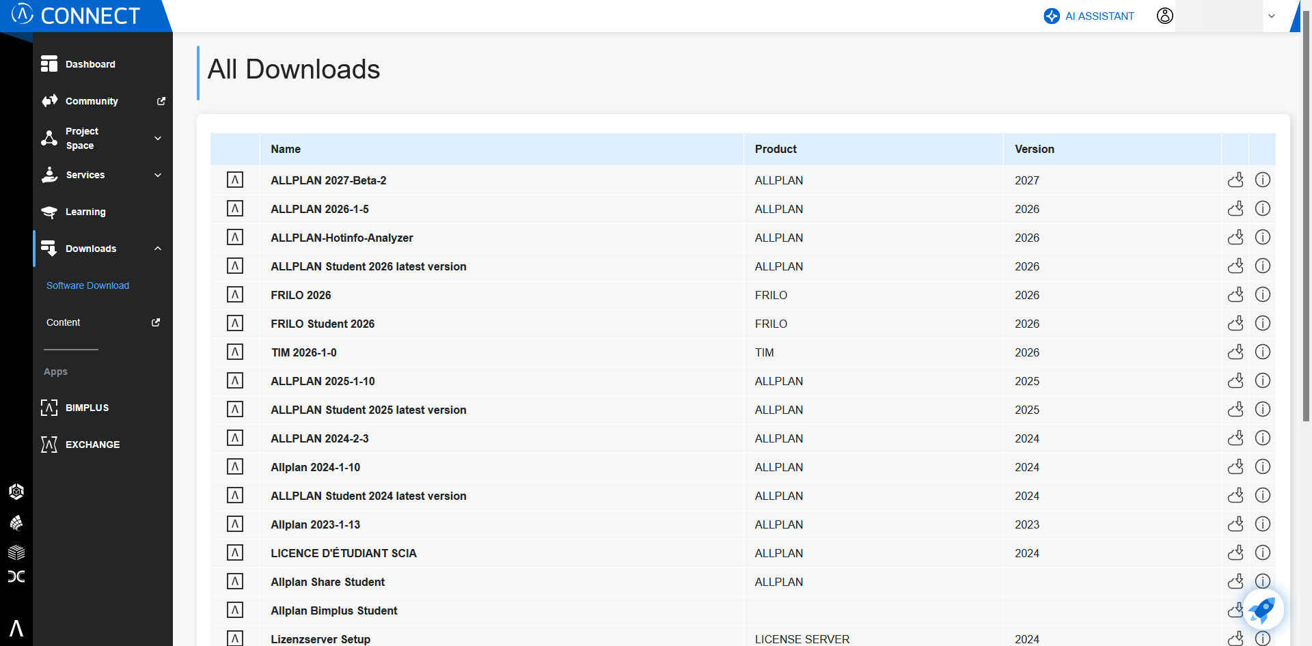Viewport: 1312px width, 646px height.
Task: Open info for ALLPLAN 2024-2-3
Action: [x=1263, y=438]
